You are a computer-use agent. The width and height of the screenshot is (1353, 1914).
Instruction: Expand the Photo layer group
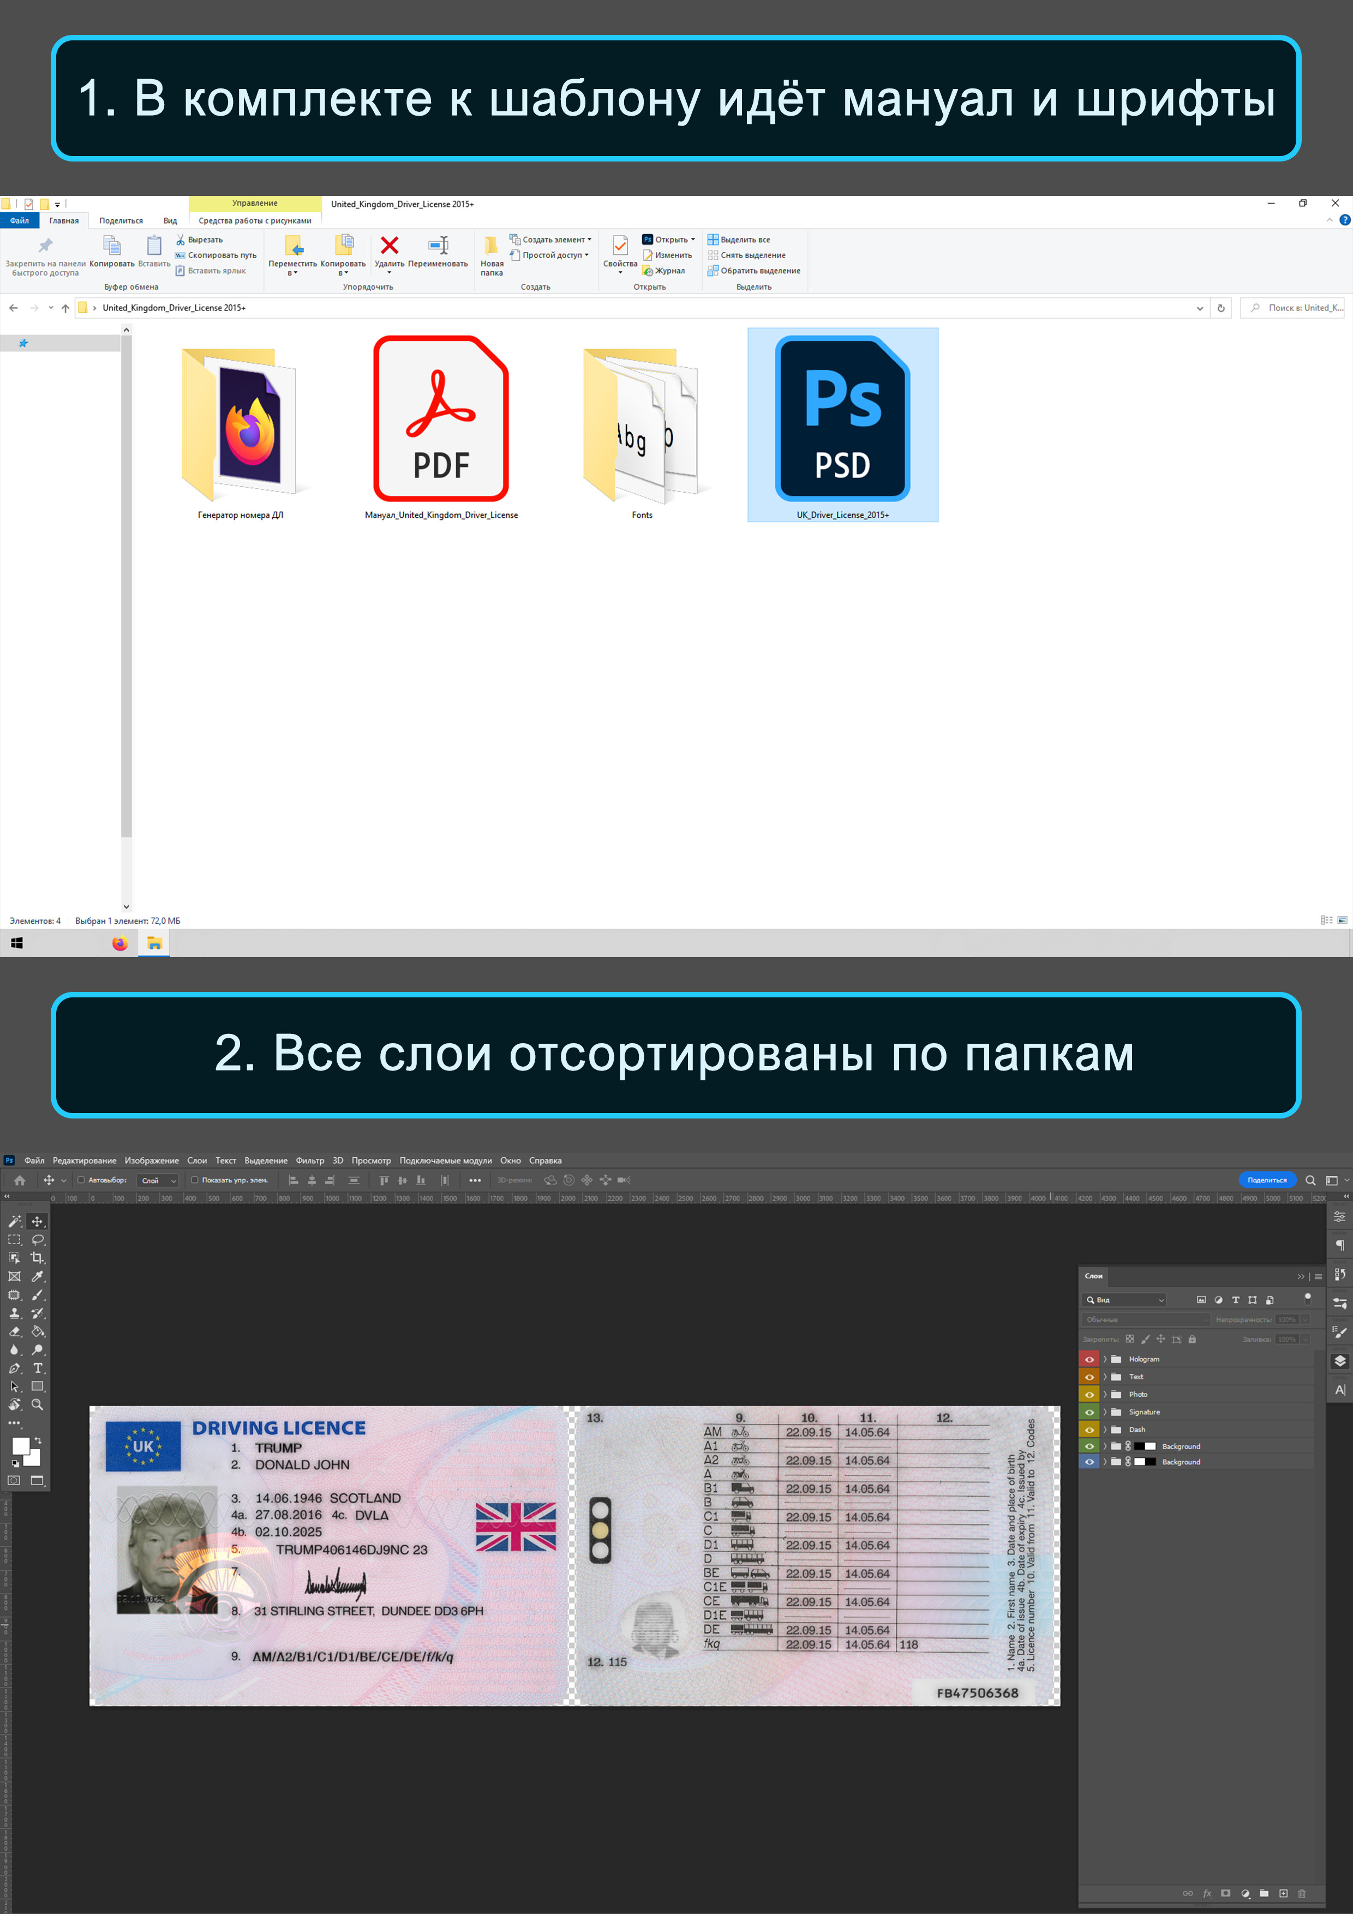1105,1394
